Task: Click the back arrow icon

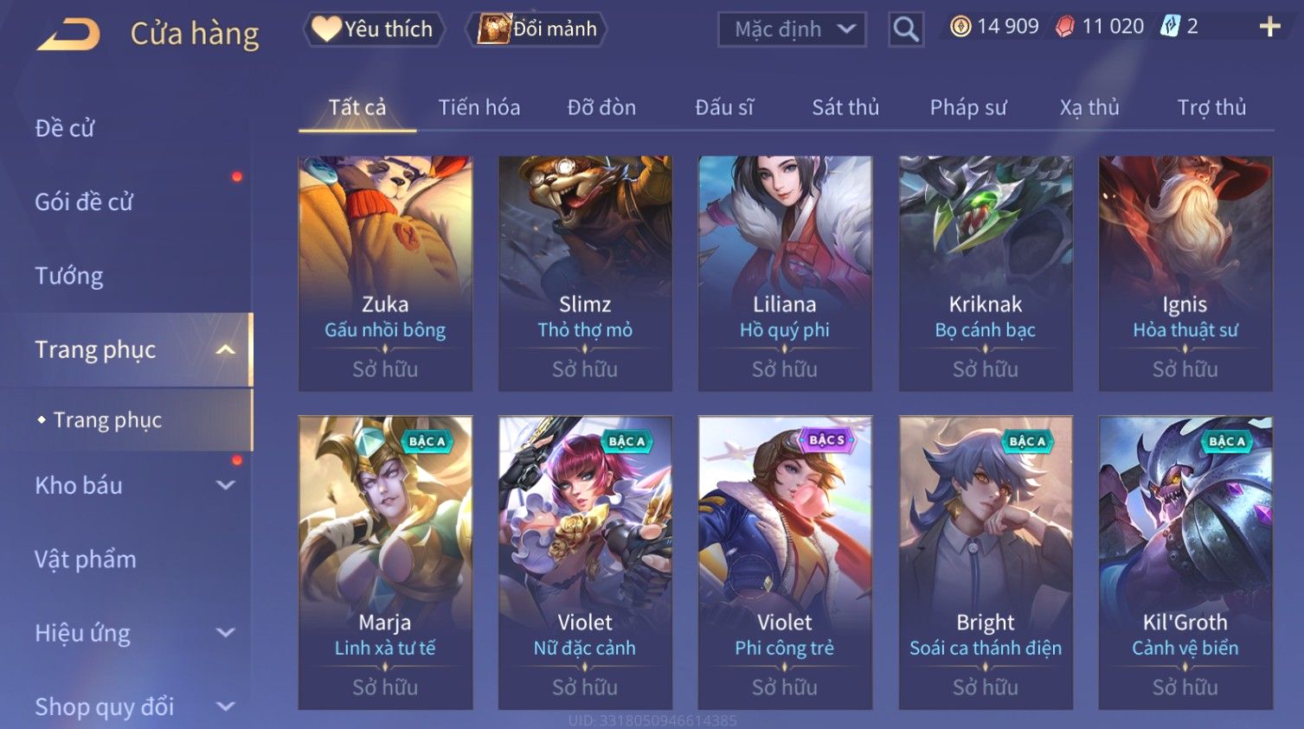Action: click(69, 35)
